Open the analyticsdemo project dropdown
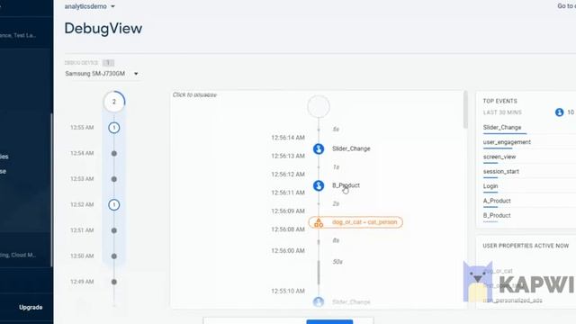The height and width of the screenshot is (324, 576). tap(90, 6)
